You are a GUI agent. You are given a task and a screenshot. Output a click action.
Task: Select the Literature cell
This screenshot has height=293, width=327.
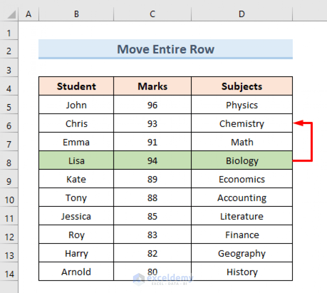(x=242, y=216)
